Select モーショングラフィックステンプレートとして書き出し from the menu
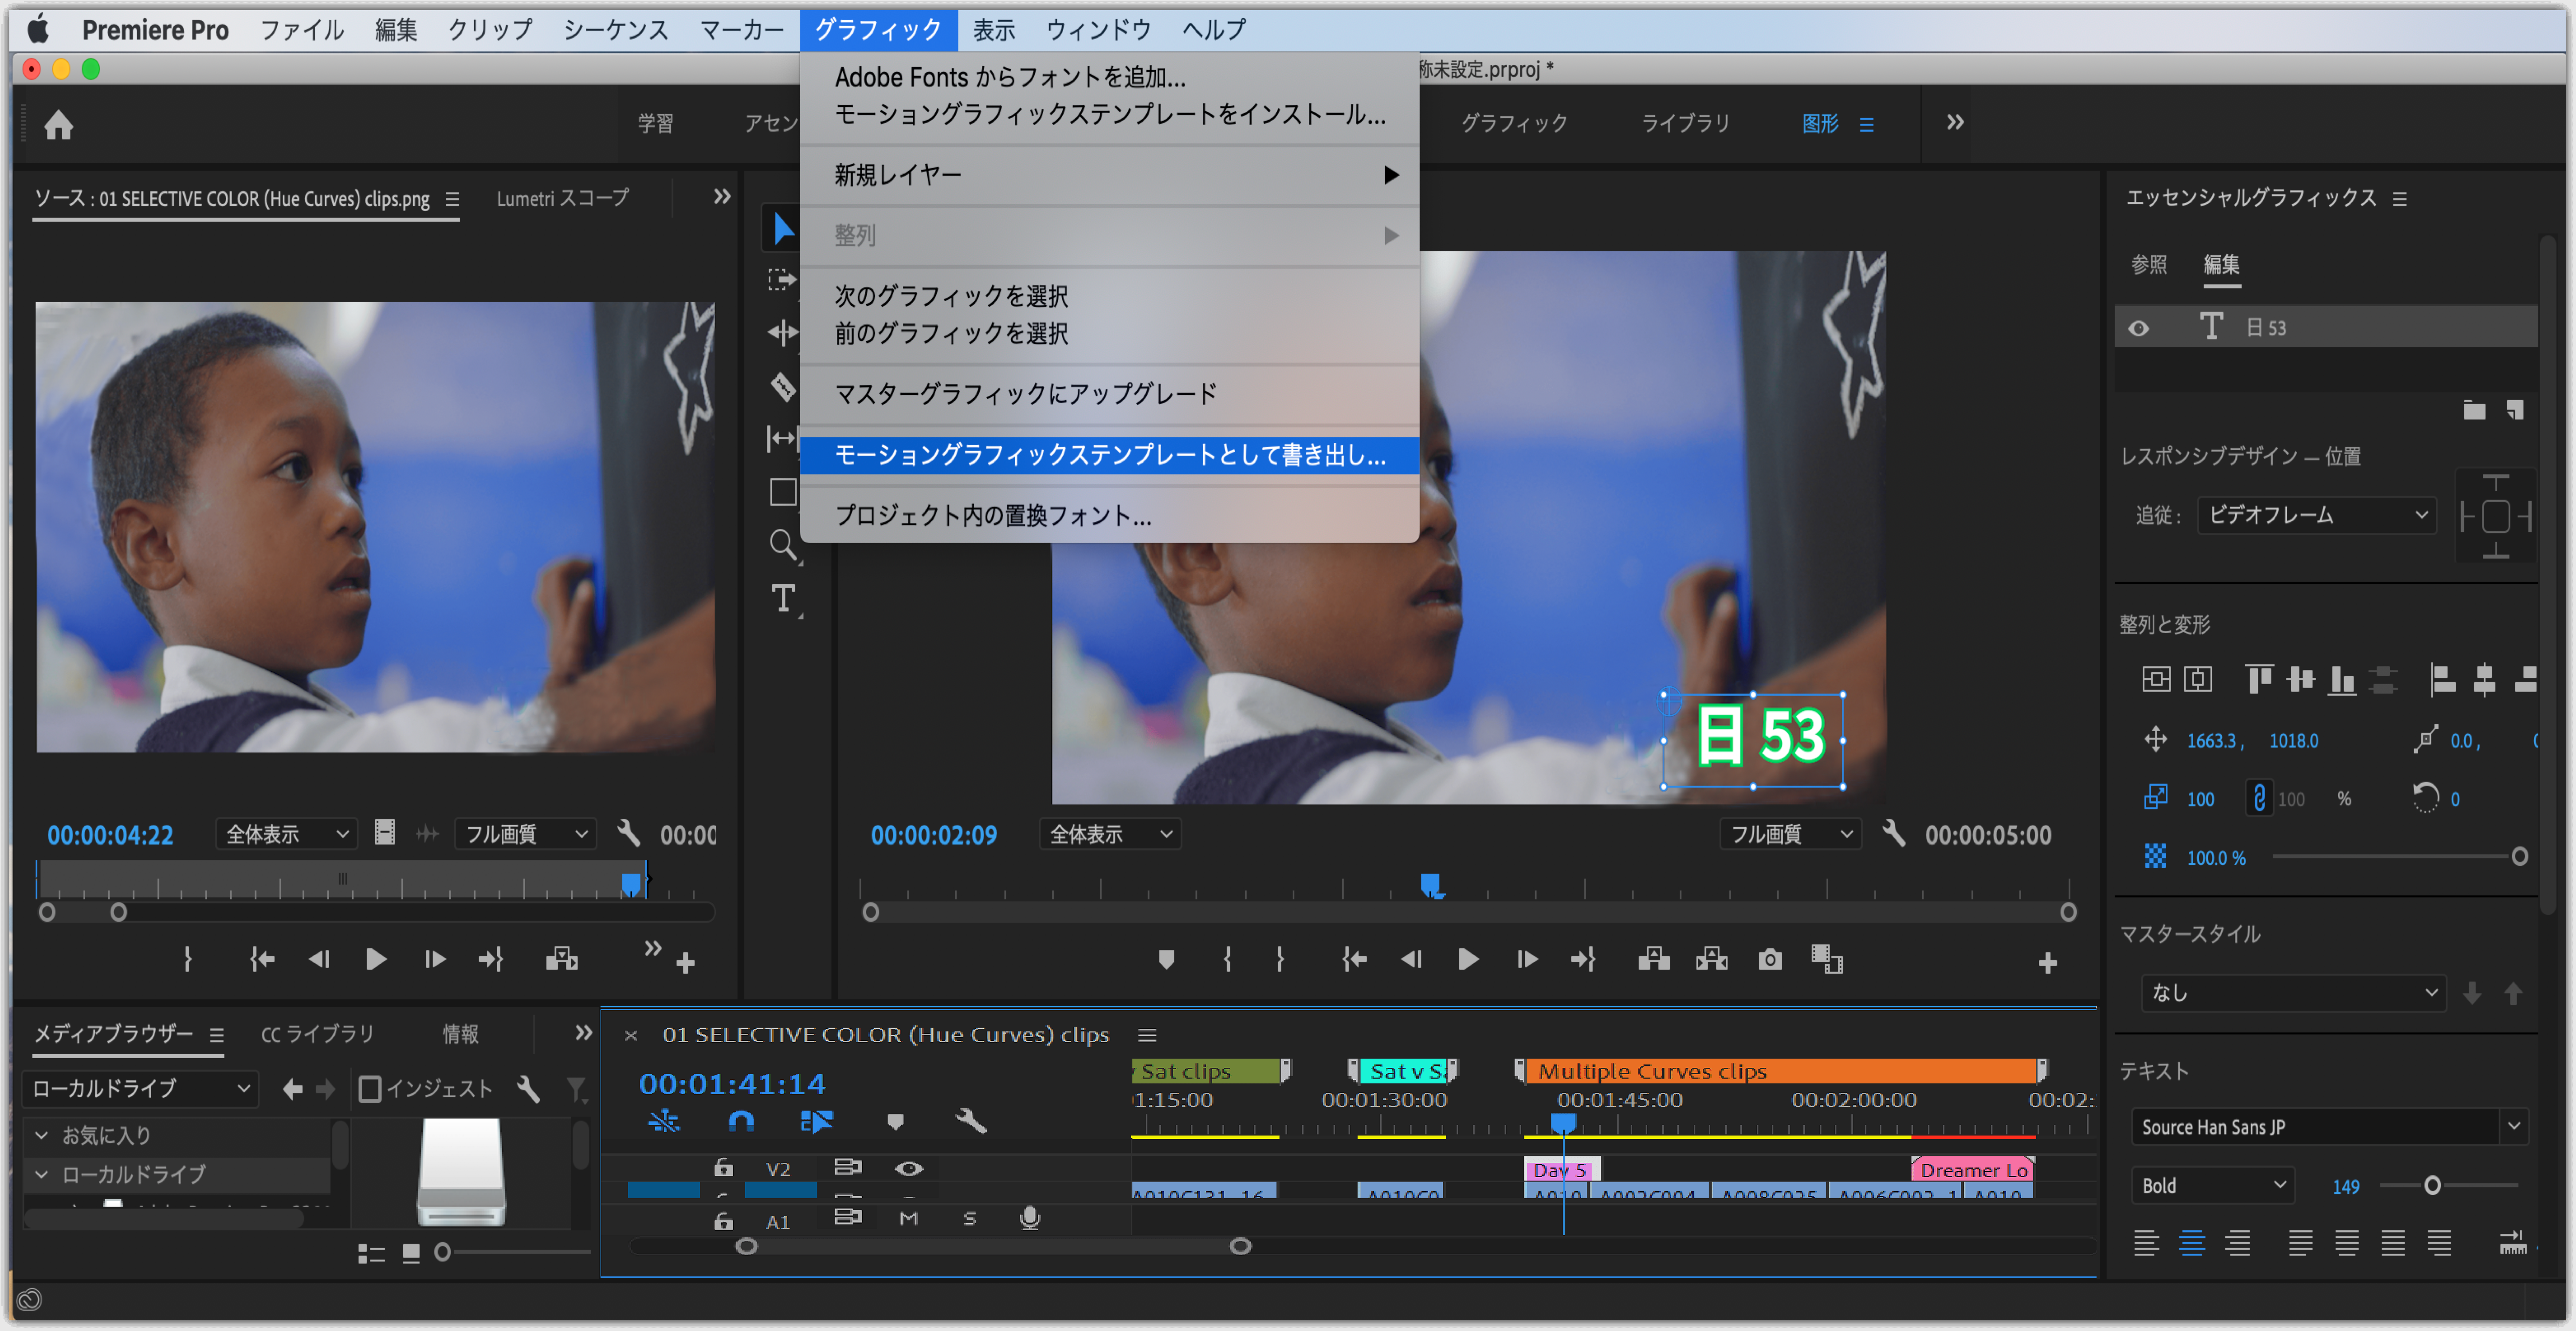This screenshot has height=1331, width=2576. tap(1110, 455)
